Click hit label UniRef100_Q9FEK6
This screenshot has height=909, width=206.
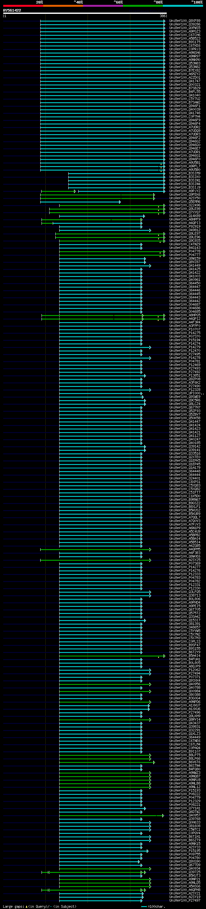pos(185,194)
